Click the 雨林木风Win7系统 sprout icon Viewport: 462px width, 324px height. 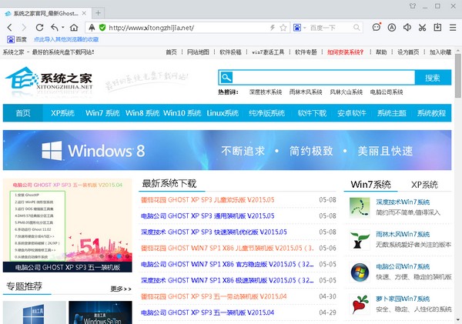[x=360, y=240]
